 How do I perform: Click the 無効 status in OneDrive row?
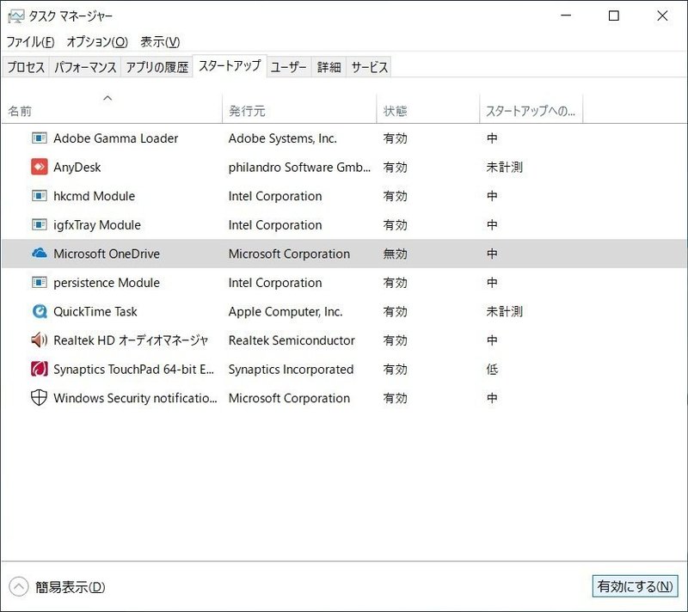click(x=395, y=254)
